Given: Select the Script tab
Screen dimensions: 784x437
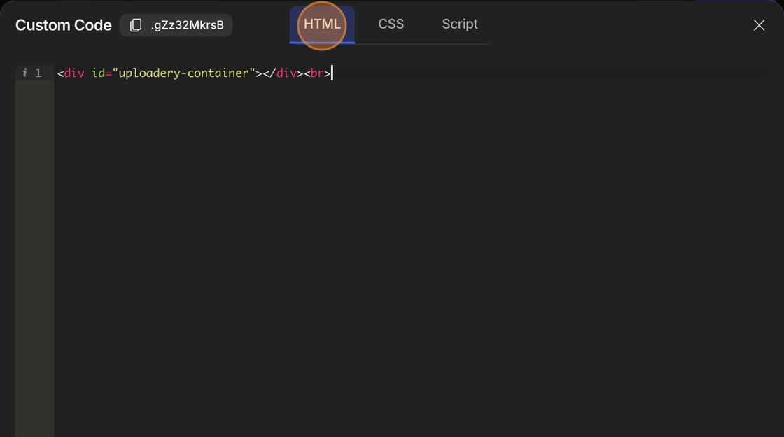Looking at the screenshot, I should tap(459, 24).
